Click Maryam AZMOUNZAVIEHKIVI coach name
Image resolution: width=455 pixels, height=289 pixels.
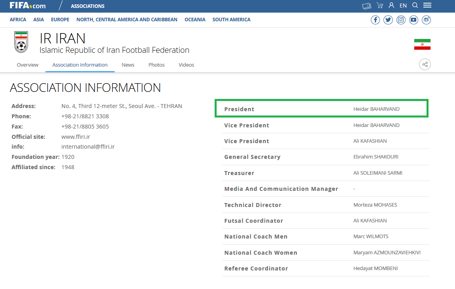[x=387, y=253]
